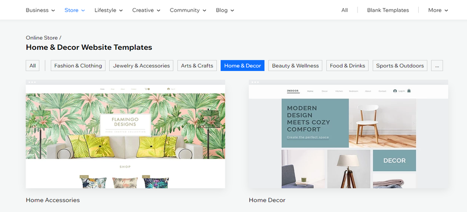Open the Blog menu
The height and width of the screenshot is (212, 467).
tap(224, 10)
